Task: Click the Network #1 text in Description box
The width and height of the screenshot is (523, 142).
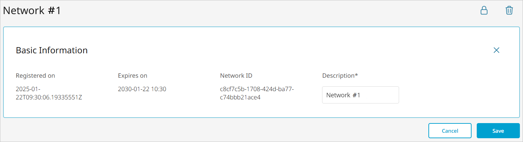Action: [343, 95]
